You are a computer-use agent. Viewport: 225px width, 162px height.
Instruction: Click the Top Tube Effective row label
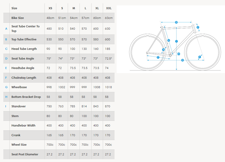point(24,39)
